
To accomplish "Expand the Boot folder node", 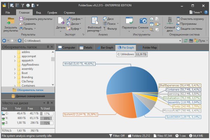I will (x=15, y=73).
